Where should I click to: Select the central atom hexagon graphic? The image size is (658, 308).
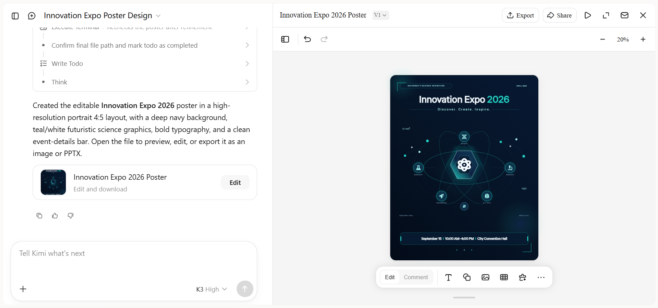pos(464,165)
